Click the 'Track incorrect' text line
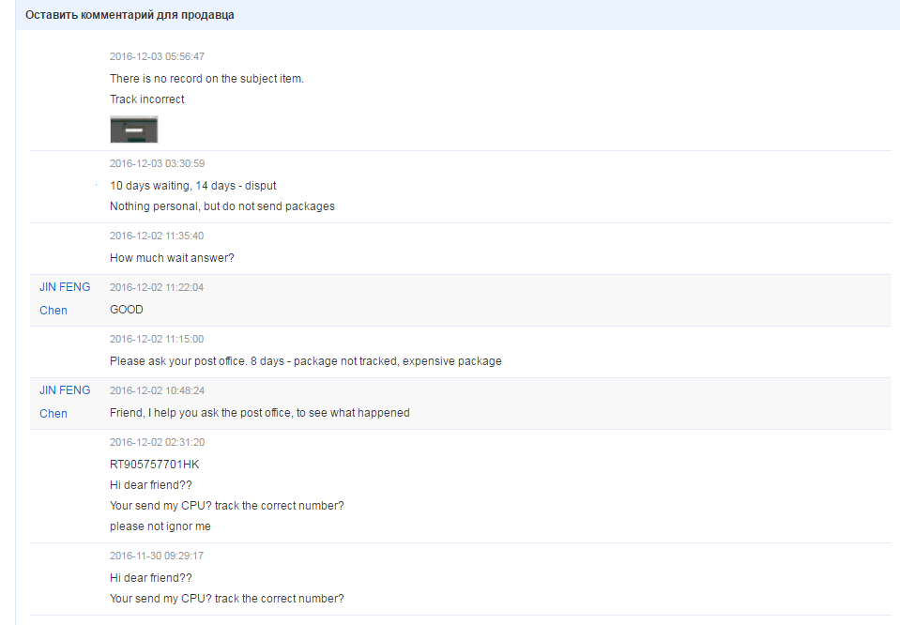This screenshot has height=625, width=900. 147,99
